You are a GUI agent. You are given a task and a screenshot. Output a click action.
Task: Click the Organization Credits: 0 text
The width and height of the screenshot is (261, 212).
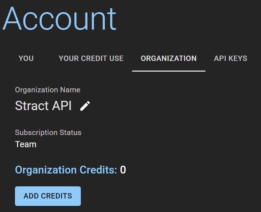click(71, 170)
